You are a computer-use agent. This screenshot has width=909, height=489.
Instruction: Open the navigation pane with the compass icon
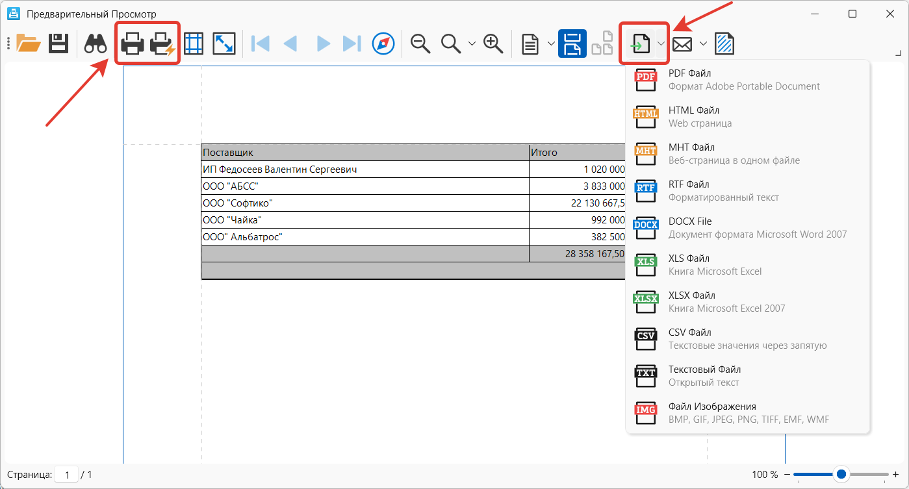click(383, 44)
